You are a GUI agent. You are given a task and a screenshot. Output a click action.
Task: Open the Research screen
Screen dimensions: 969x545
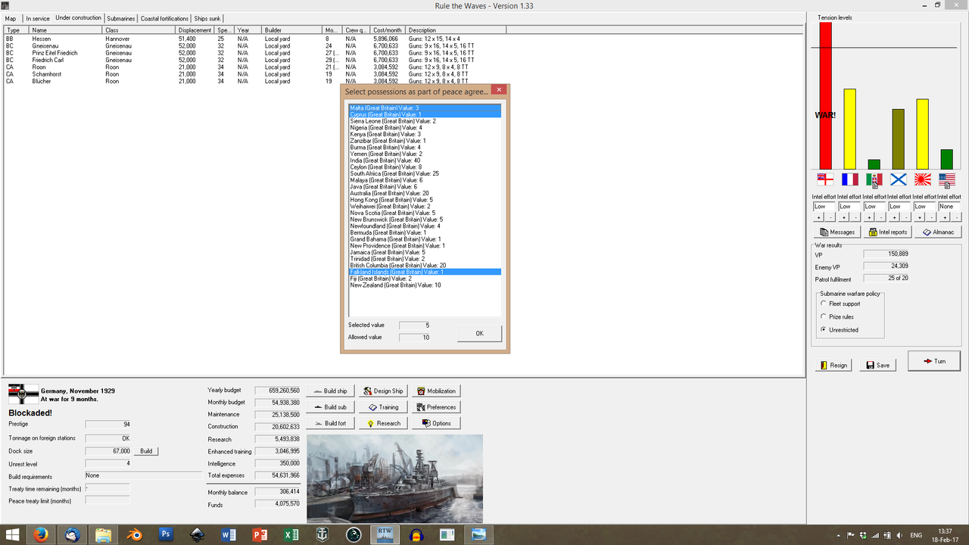pyautogui.click(x=382, y=422)
